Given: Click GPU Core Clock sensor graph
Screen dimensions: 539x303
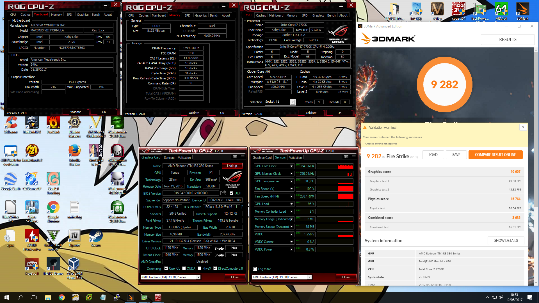Looking at the screenshot, I should [x=335, y=166].
